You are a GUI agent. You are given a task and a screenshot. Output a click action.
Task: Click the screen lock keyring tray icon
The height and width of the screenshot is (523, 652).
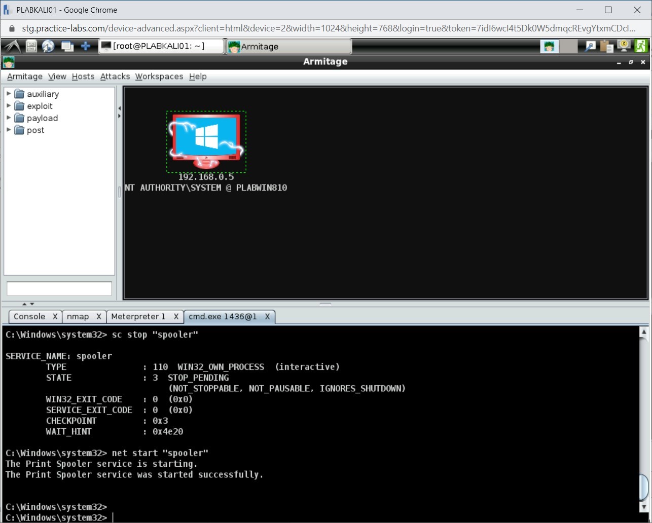click(x=623, y=46)
